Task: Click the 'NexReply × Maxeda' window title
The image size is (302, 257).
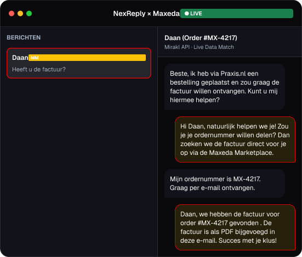Action: 146,14
